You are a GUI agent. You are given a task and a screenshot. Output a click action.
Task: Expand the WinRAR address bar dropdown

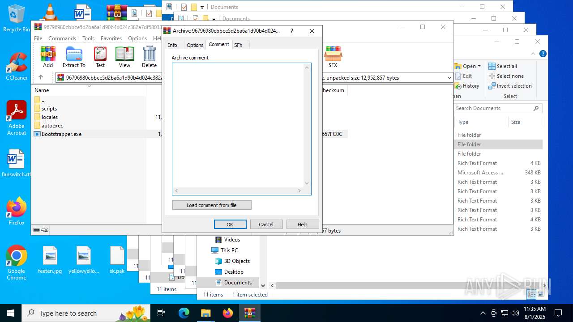point(449,78)
